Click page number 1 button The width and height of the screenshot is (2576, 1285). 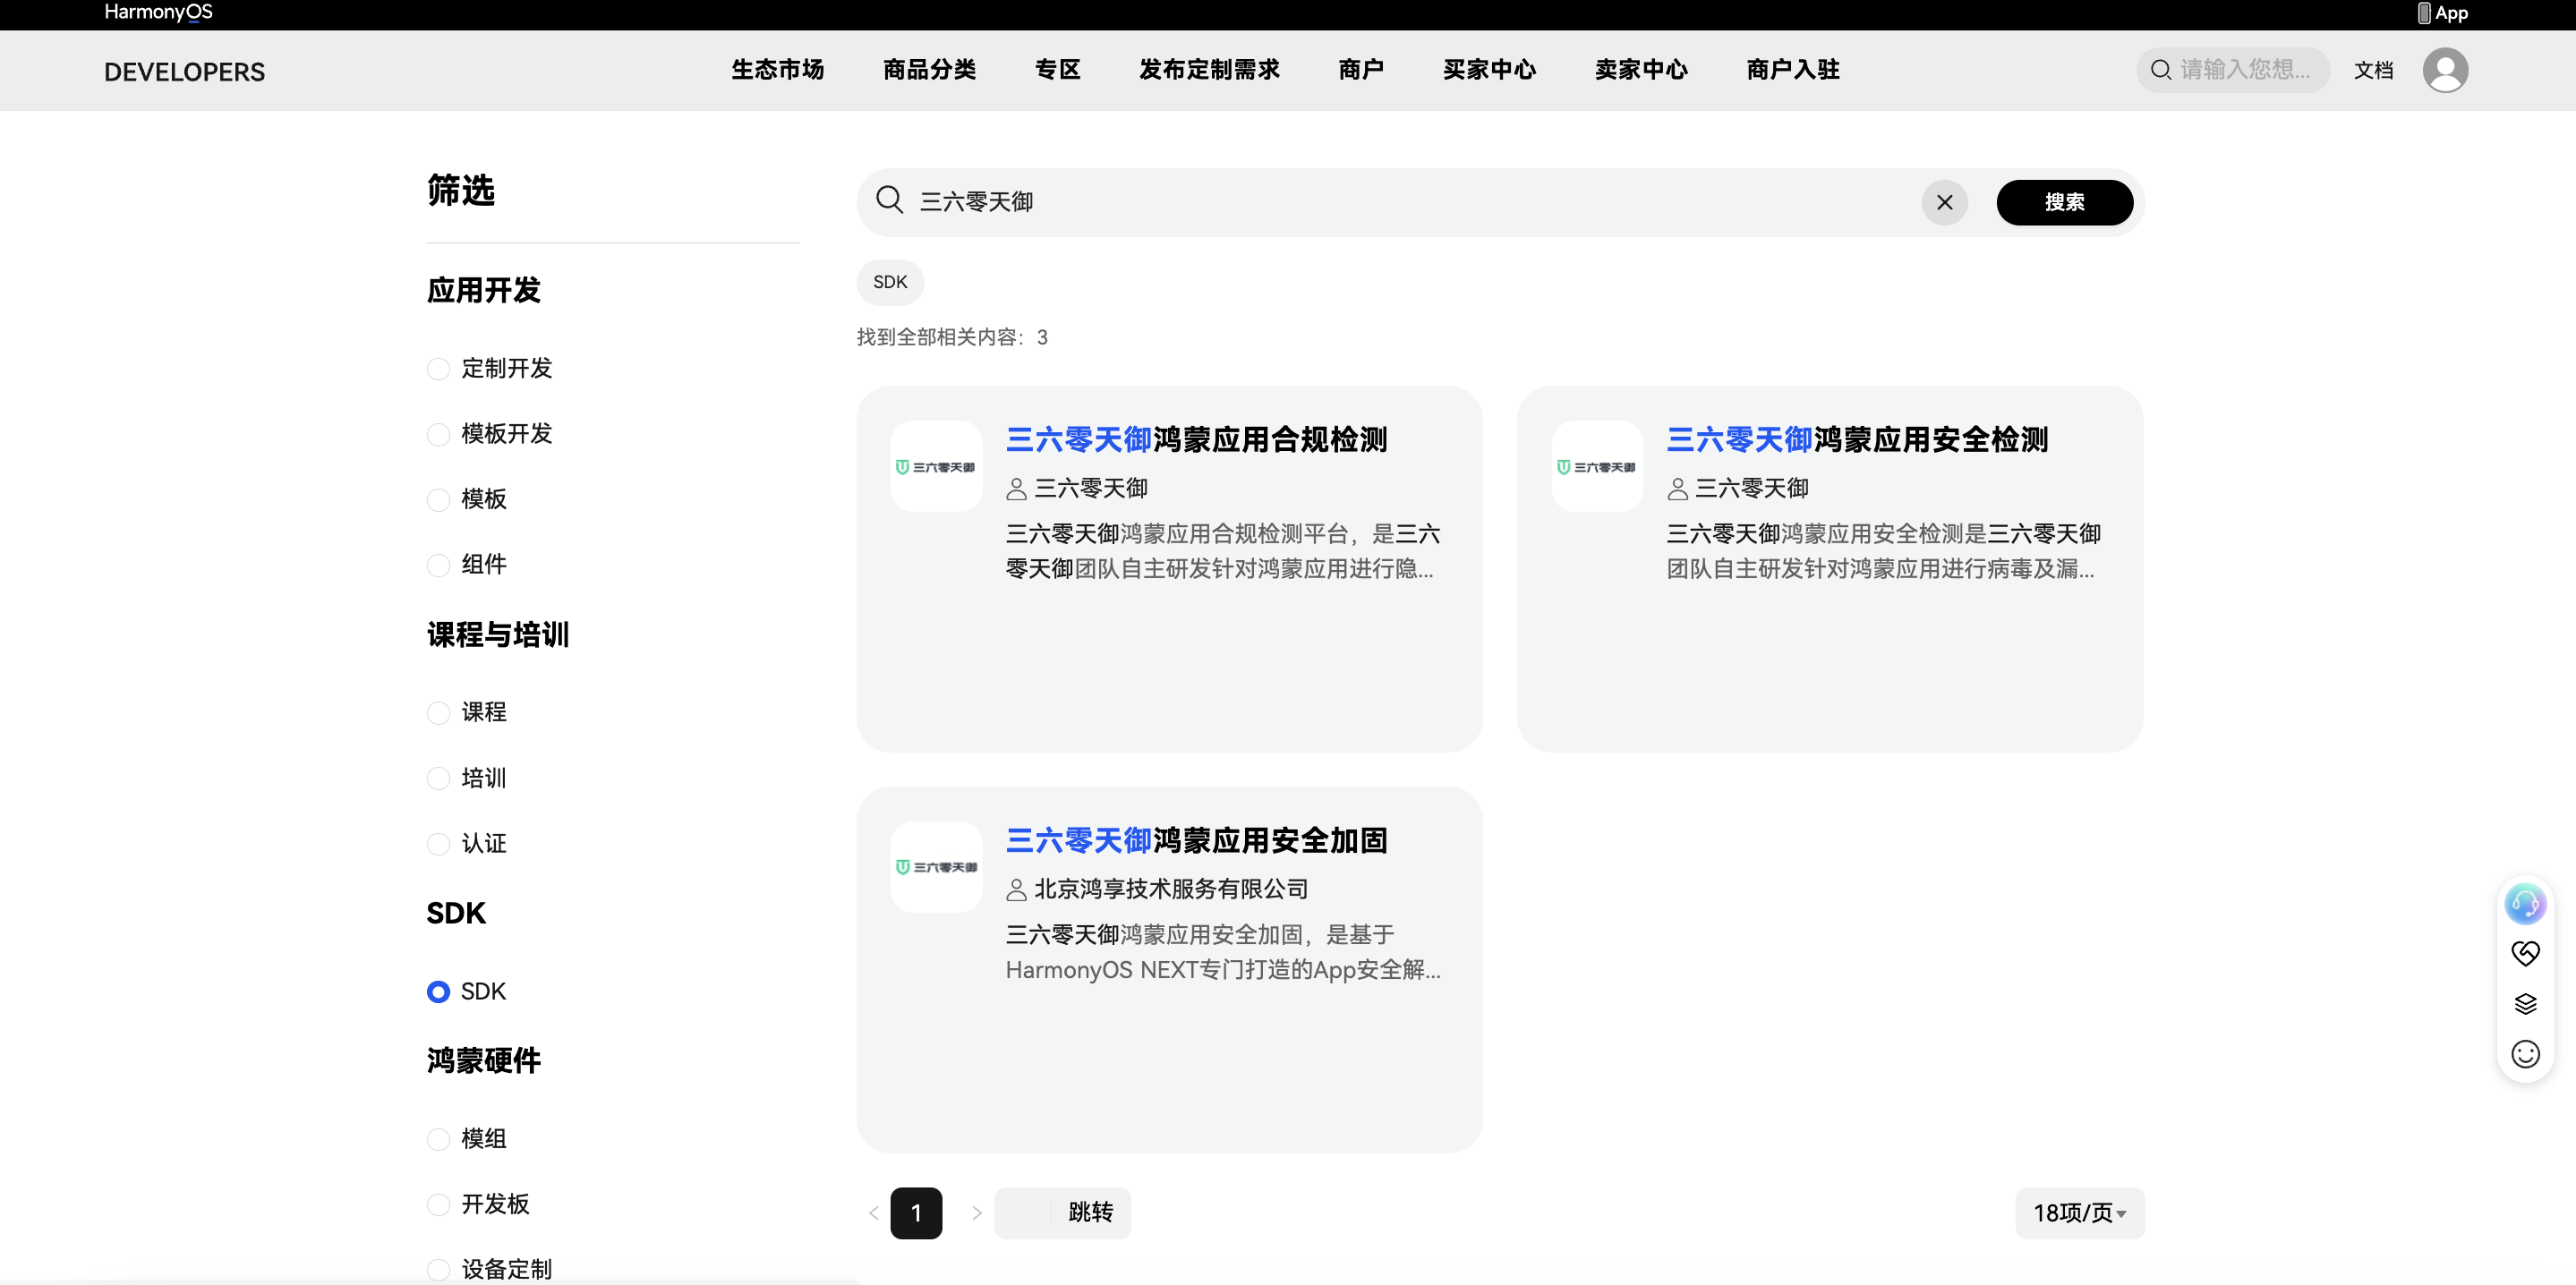coord(916,1212)
